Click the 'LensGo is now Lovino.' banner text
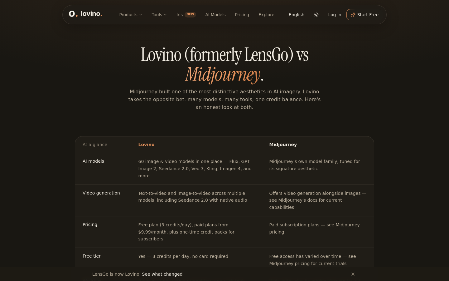 click(116, 274)
